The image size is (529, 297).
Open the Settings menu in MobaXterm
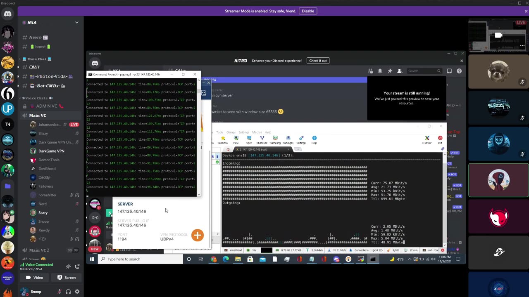[x=244, y=132]
